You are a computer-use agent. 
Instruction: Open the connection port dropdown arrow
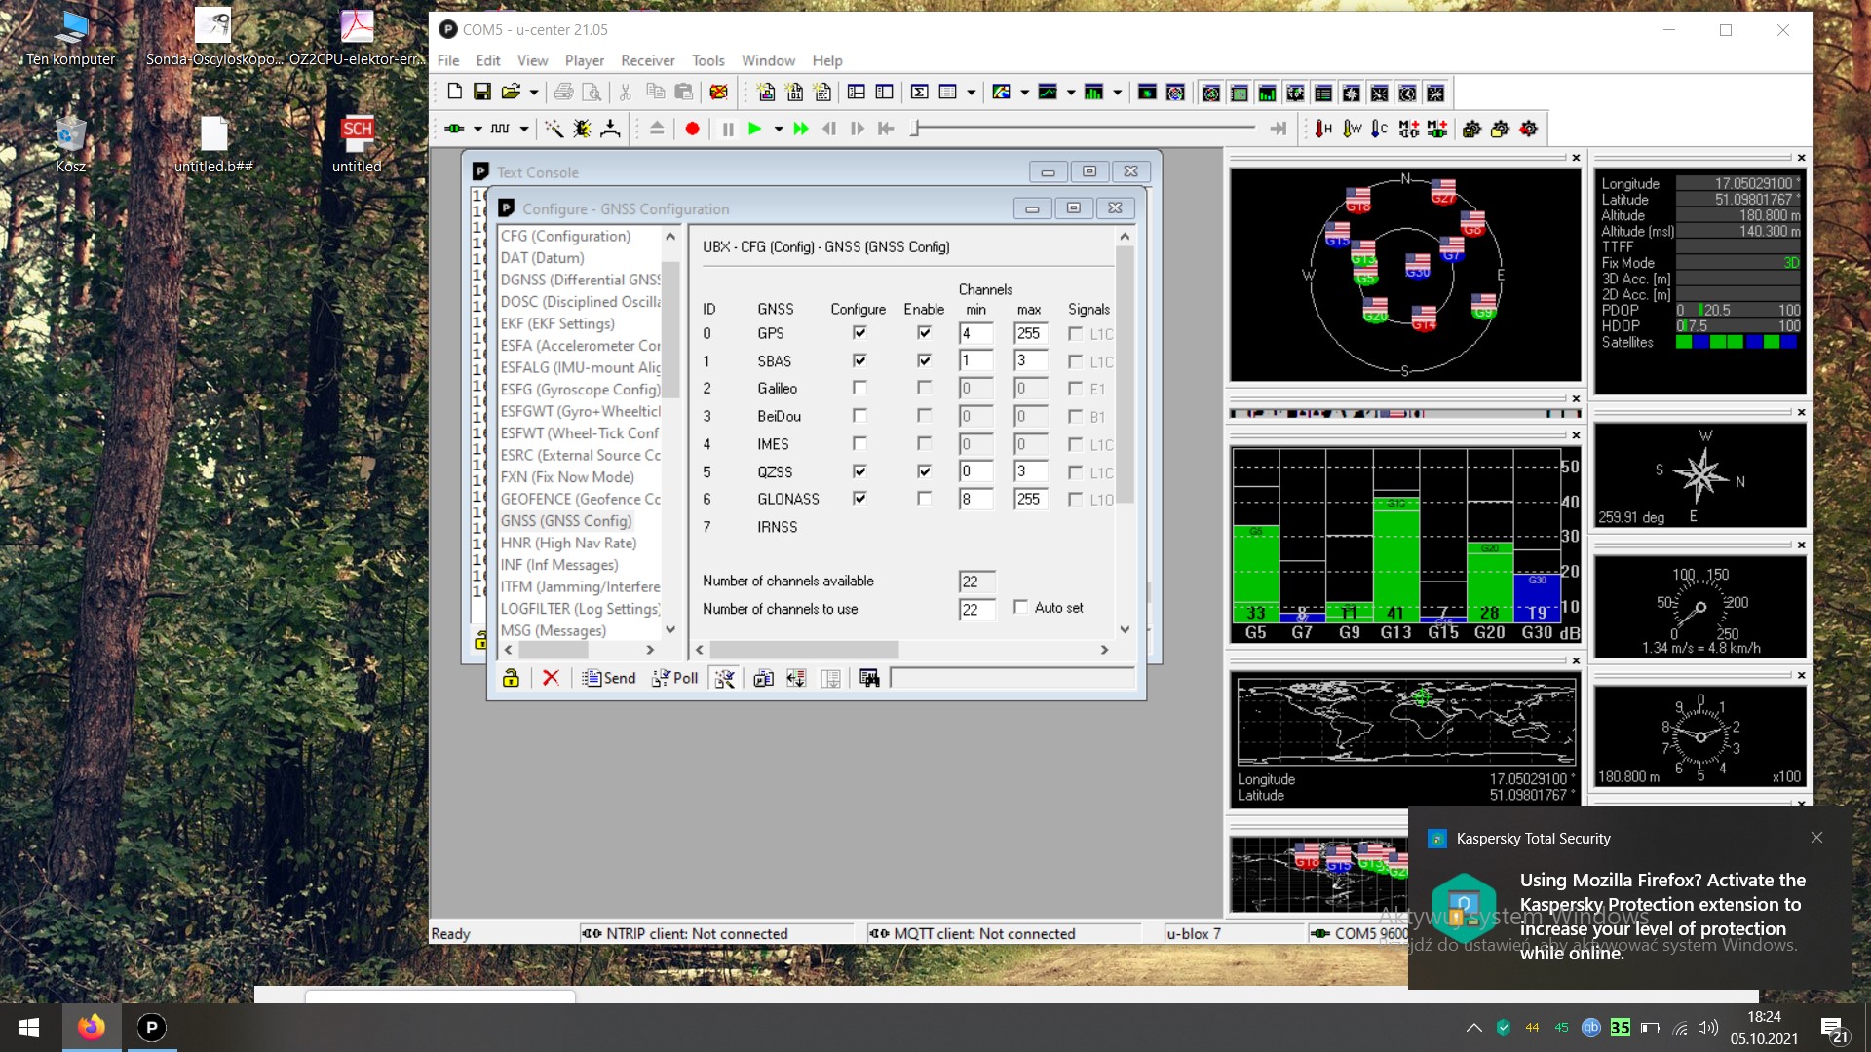[x=477, y=129]
